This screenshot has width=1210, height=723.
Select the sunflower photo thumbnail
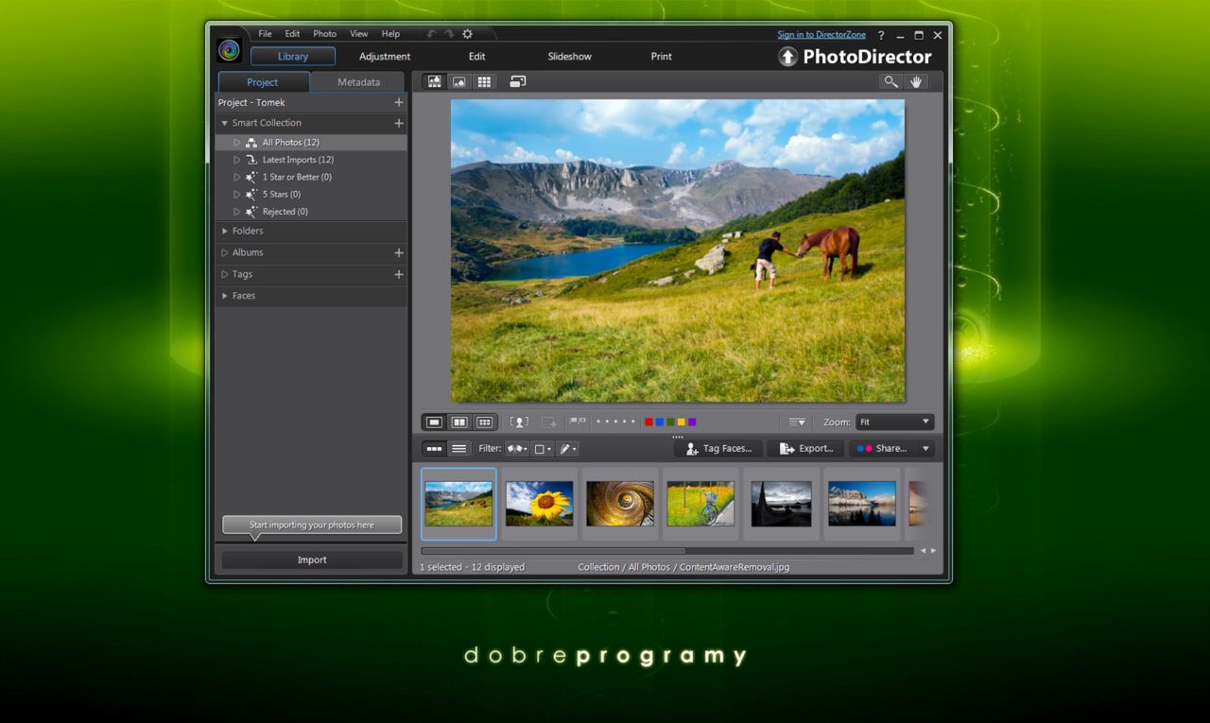pos(539,504)
